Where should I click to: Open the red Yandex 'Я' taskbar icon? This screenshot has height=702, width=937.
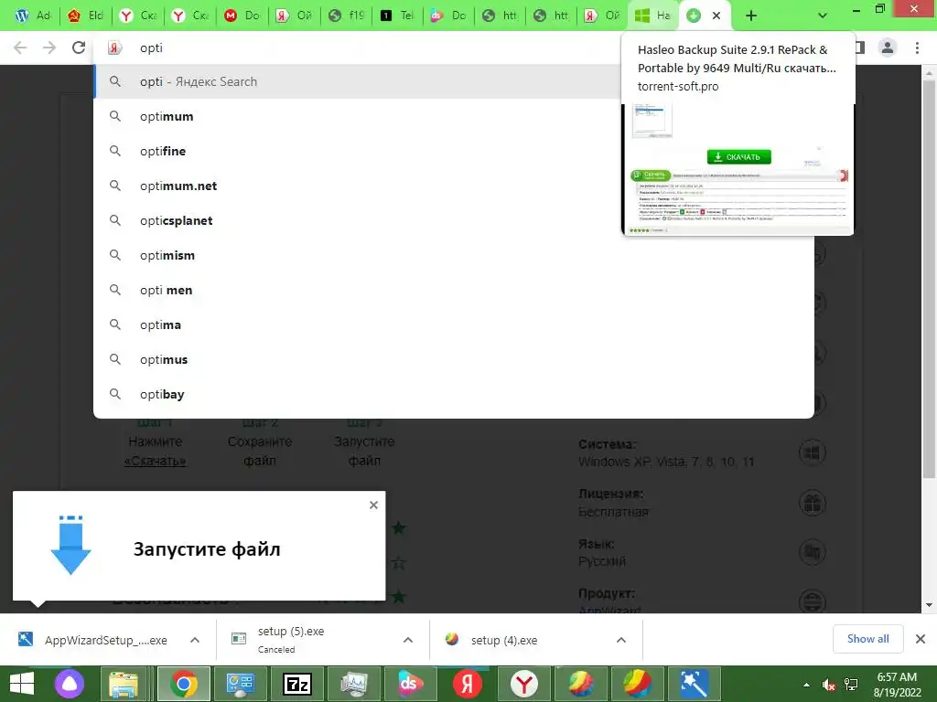click(x=467, y=684)
